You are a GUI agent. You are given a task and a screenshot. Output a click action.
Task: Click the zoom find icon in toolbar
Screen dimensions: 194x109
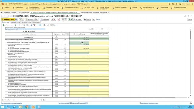coord(52,19)
